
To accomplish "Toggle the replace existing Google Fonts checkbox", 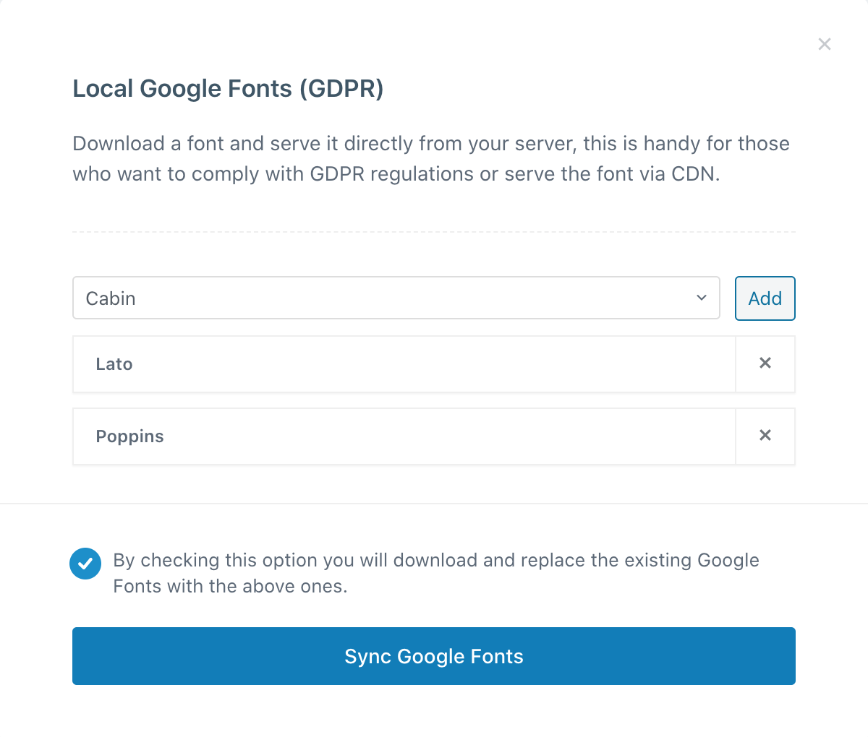I will (85, 563).
